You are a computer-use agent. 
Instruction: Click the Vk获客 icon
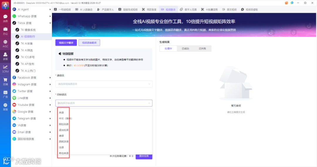(x=14, y=125)
